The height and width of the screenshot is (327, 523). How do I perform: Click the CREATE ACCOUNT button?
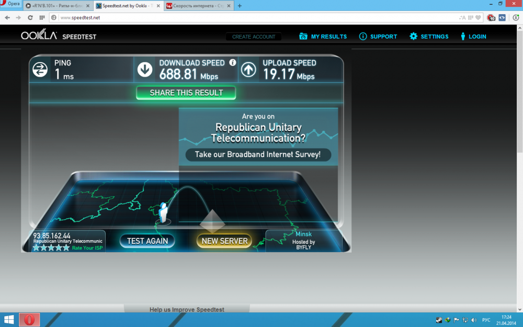click(254, 37)
